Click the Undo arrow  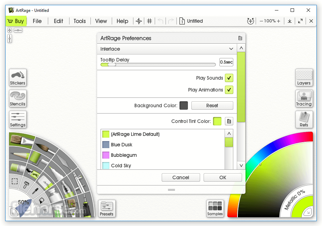click(160, 21)
